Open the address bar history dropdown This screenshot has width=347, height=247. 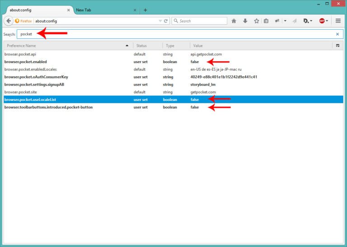click(160, 21)
